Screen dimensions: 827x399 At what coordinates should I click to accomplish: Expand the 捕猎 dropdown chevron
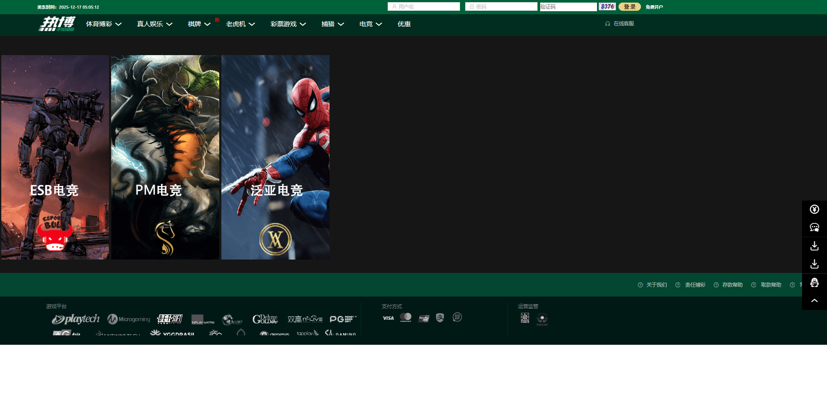[x=341, y=24]
